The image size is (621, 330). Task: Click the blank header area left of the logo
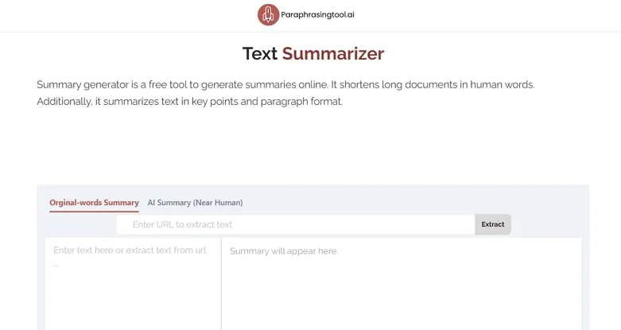119,14
